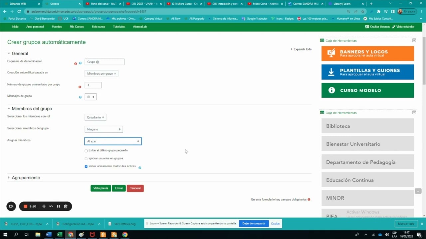Screen dimensions: 426x239
Task: Open File Explorer from the taskbar
Action: point(38,234)
